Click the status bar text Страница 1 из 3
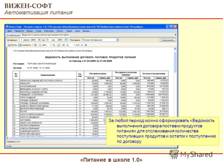The height and width of the screenshot is (167, 223). tap(13, 142)
